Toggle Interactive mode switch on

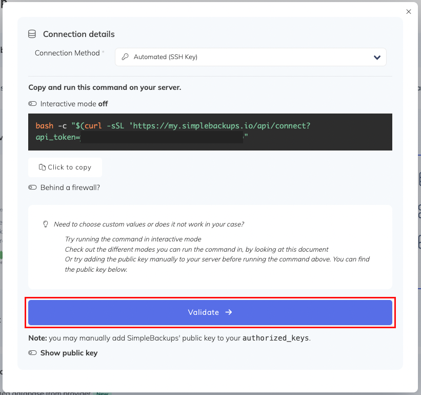[x=33, y=104]
